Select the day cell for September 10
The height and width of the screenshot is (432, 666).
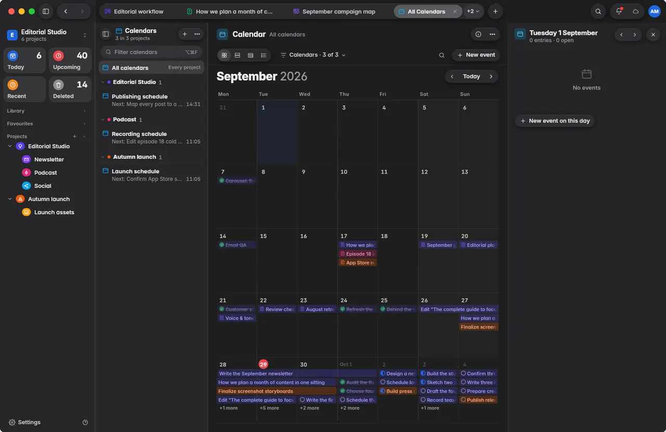358,197
